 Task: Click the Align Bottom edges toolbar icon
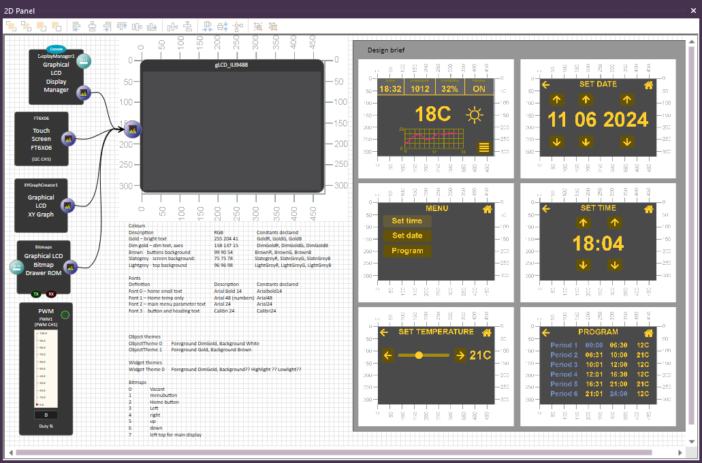152,27
